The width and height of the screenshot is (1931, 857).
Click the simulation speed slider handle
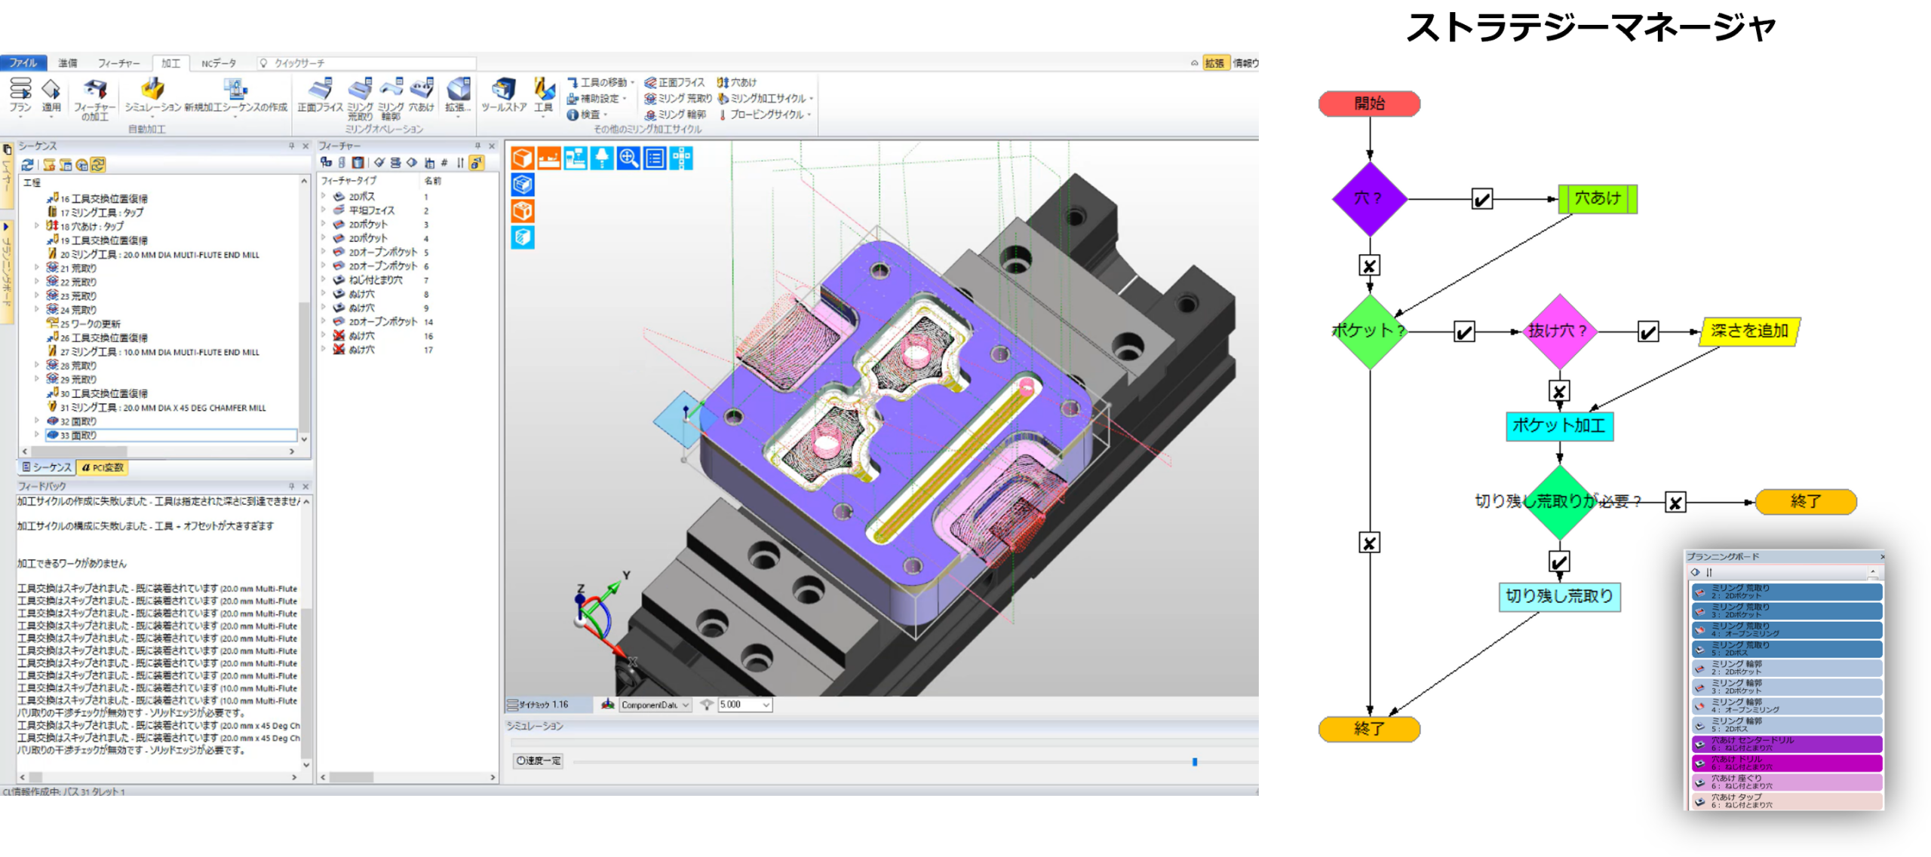click(x=1195, y=762)
